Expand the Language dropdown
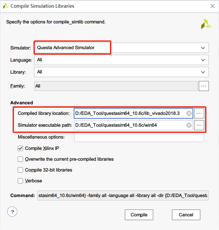The width and height of the screenshot is (219, 230). [x=203, y=60]
